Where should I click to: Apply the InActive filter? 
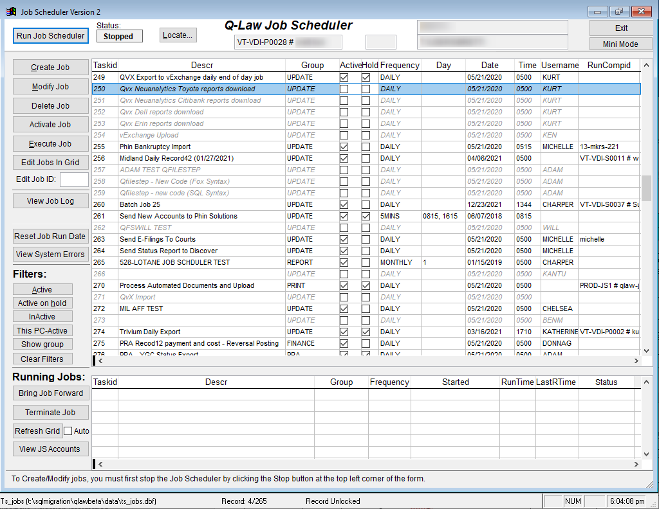(x=42, y=316)
